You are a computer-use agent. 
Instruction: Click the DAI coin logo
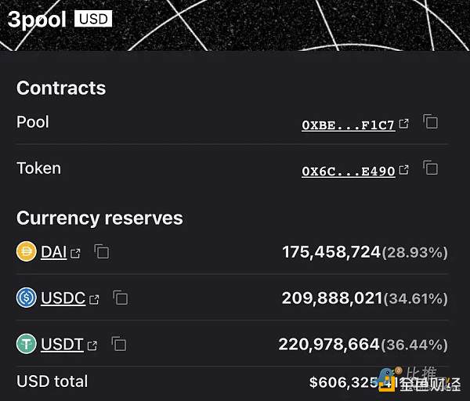coord(27,252)
